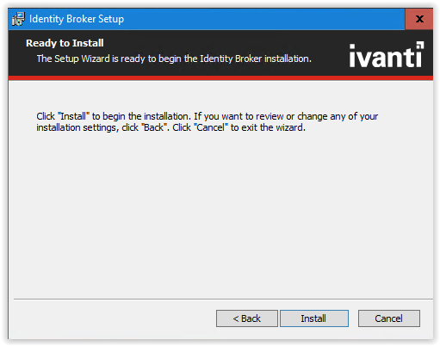Viewport: 440px width, 346px height.
Task: Click the ivanti logo in the header
Action: click(x=386, y=54)
